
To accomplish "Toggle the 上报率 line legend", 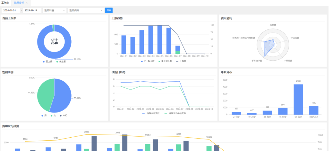I will pos(181,61).
